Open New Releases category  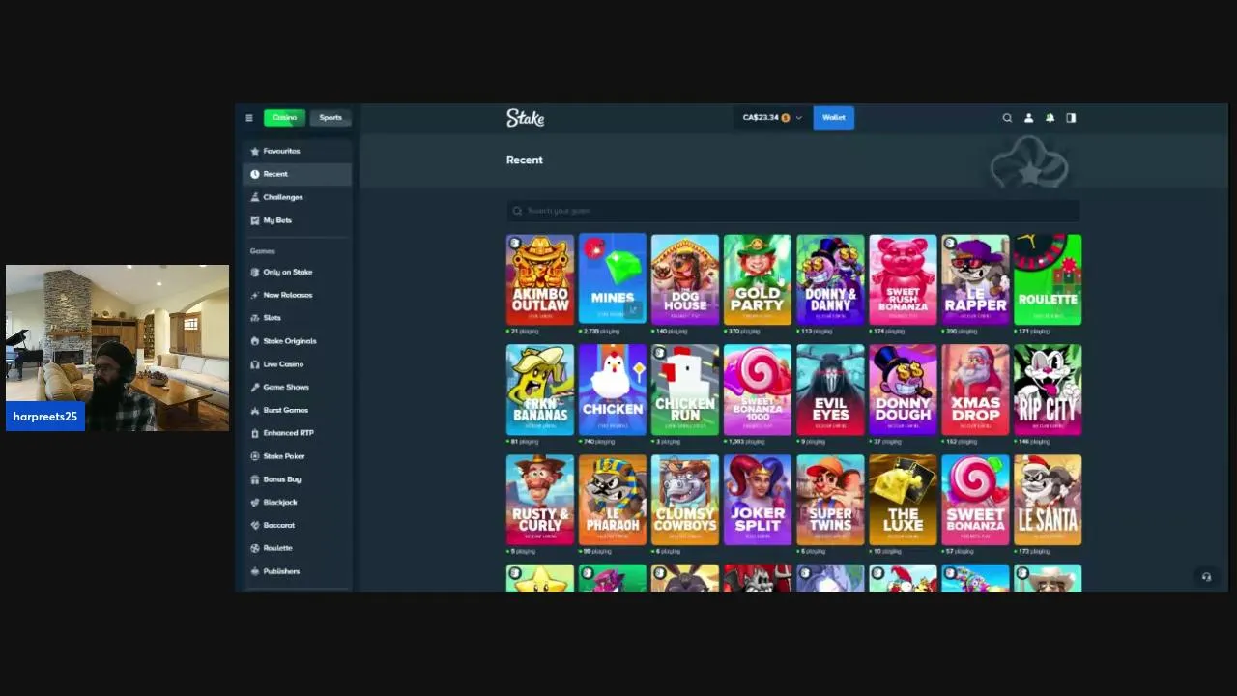point(297,295)
